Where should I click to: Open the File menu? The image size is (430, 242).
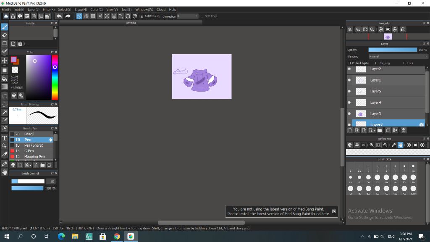(x=6, y=10)
